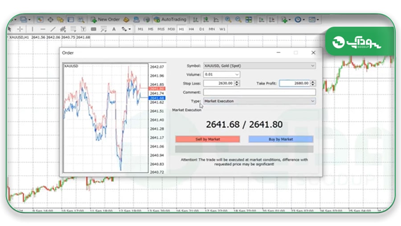Switch to the H4 timeframe
Screen dimensions: 401x226
coord(191,29)
